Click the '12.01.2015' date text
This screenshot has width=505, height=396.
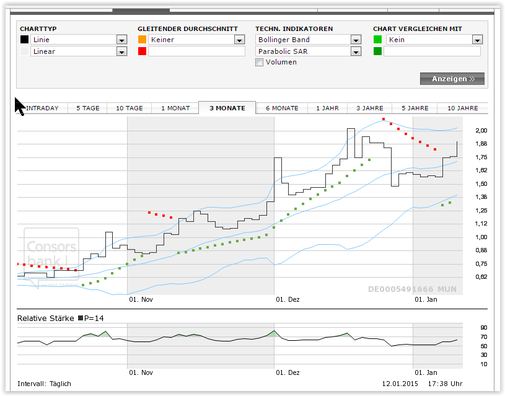[400, 384]
